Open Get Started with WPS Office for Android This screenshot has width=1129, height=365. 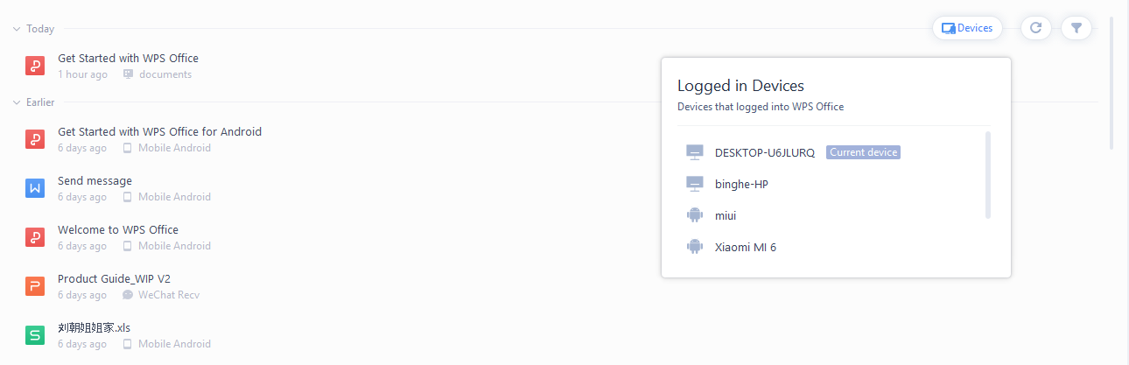(159, 131)
